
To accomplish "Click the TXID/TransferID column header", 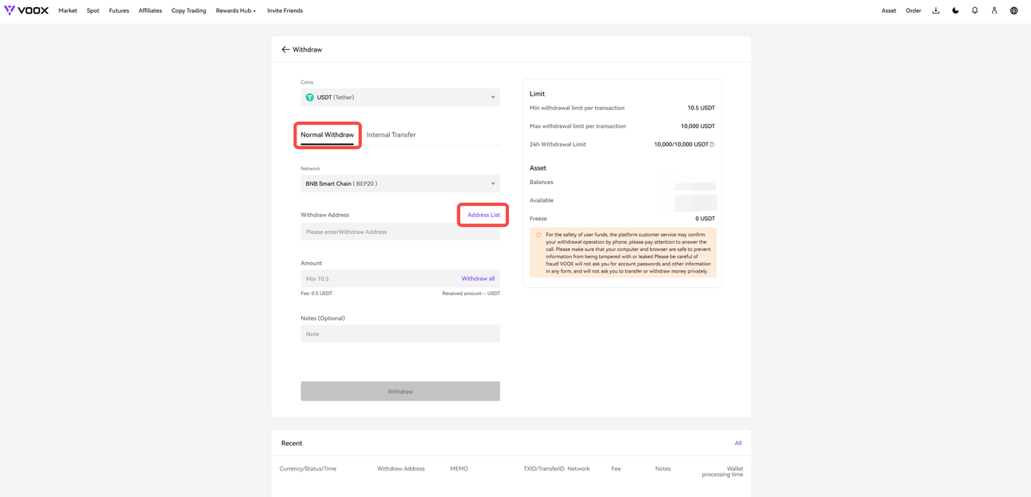I will pyautogui.click(x=544, y=468).
